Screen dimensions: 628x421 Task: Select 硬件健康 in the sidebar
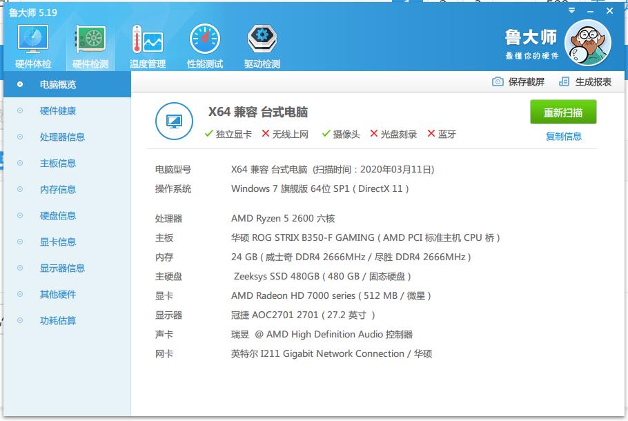click(68, 110)
